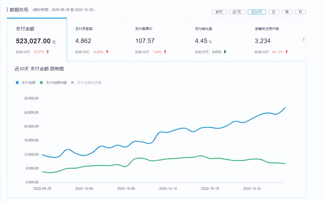324x202 pixels.
Task: Click red up arrow under 店铺关注用户数
Action: (287, 52)
